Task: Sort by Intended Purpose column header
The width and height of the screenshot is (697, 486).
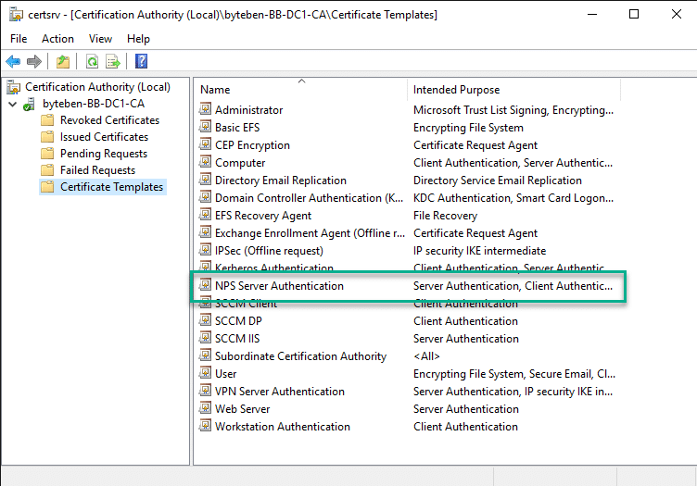Action: pos(513,89)
